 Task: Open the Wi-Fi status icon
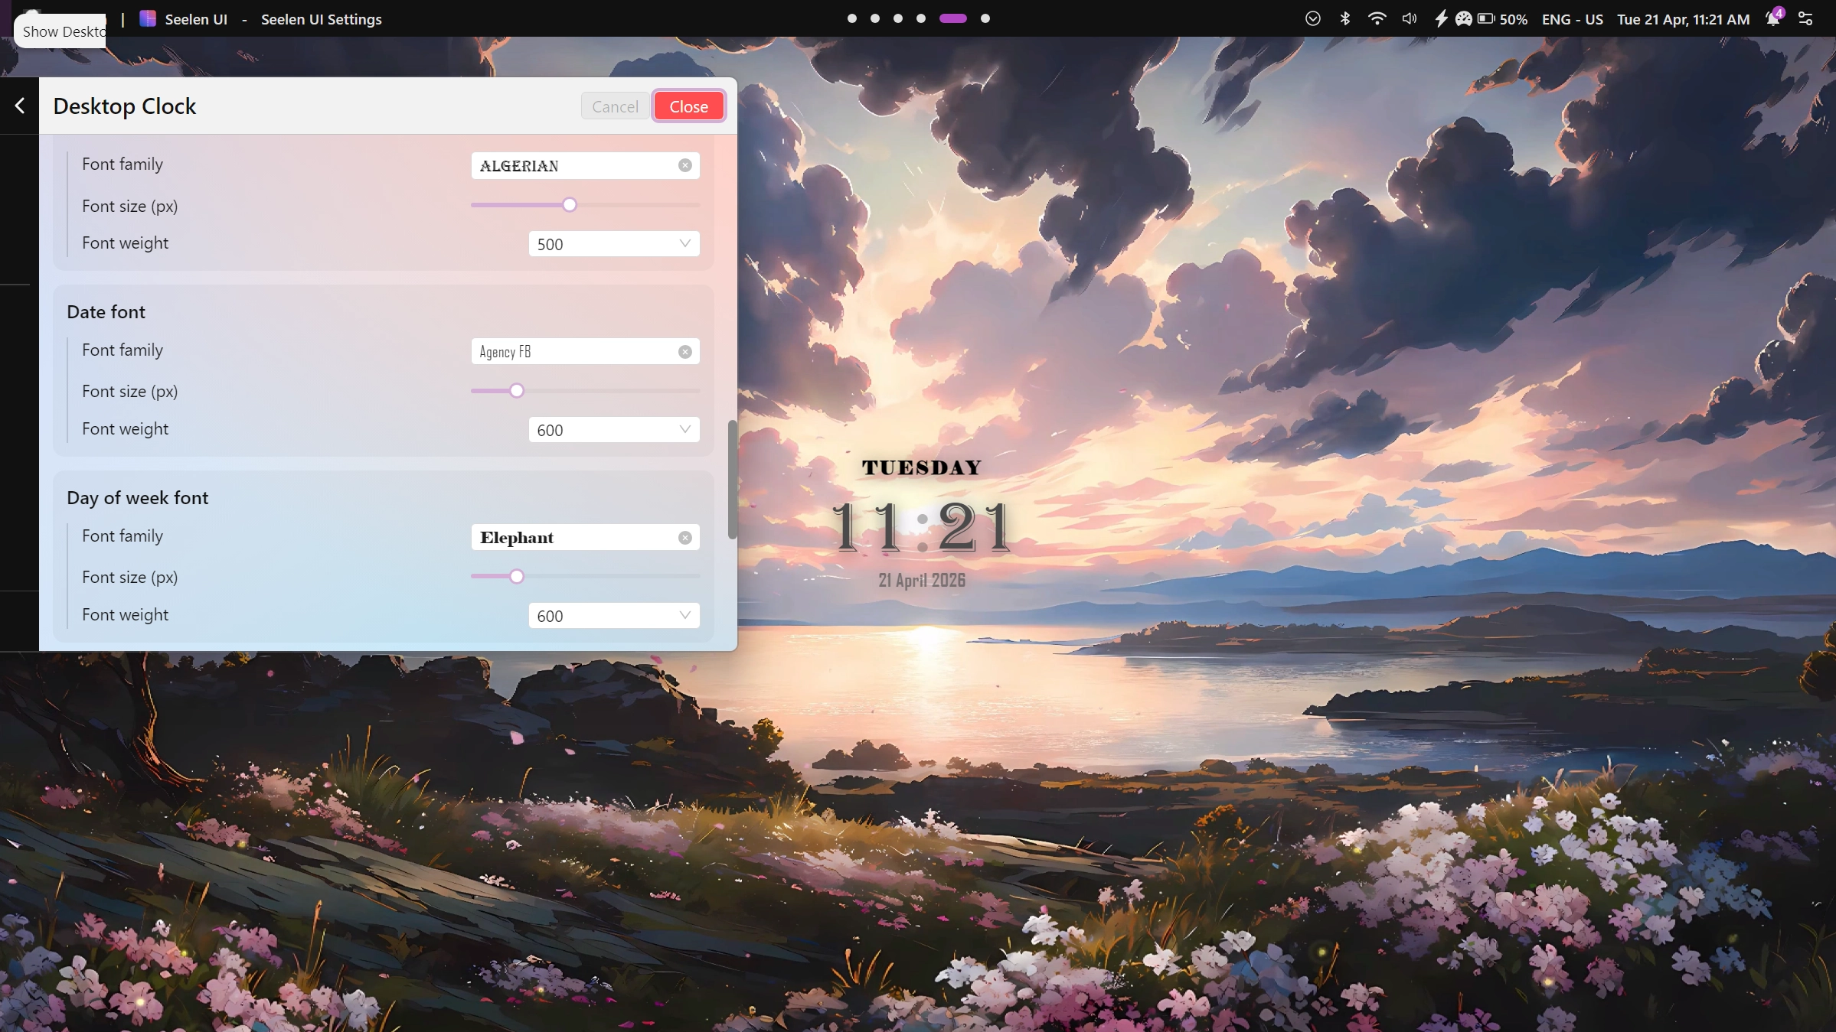tap(1377, 18)
